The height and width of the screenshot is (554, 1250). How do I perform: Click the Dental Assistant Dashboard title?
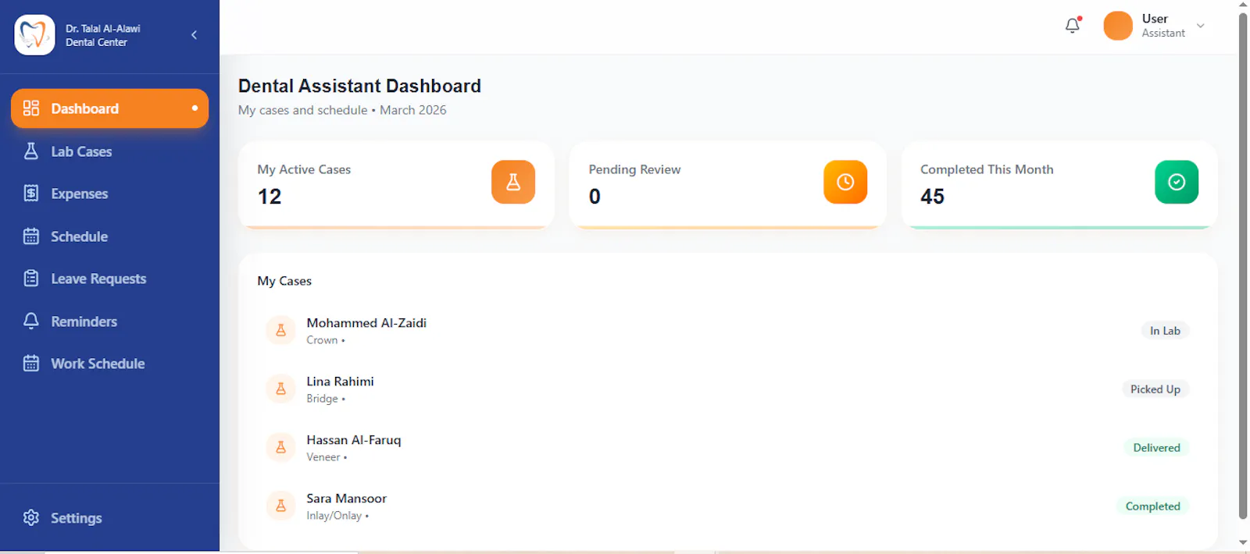click(x=359, y=86)
